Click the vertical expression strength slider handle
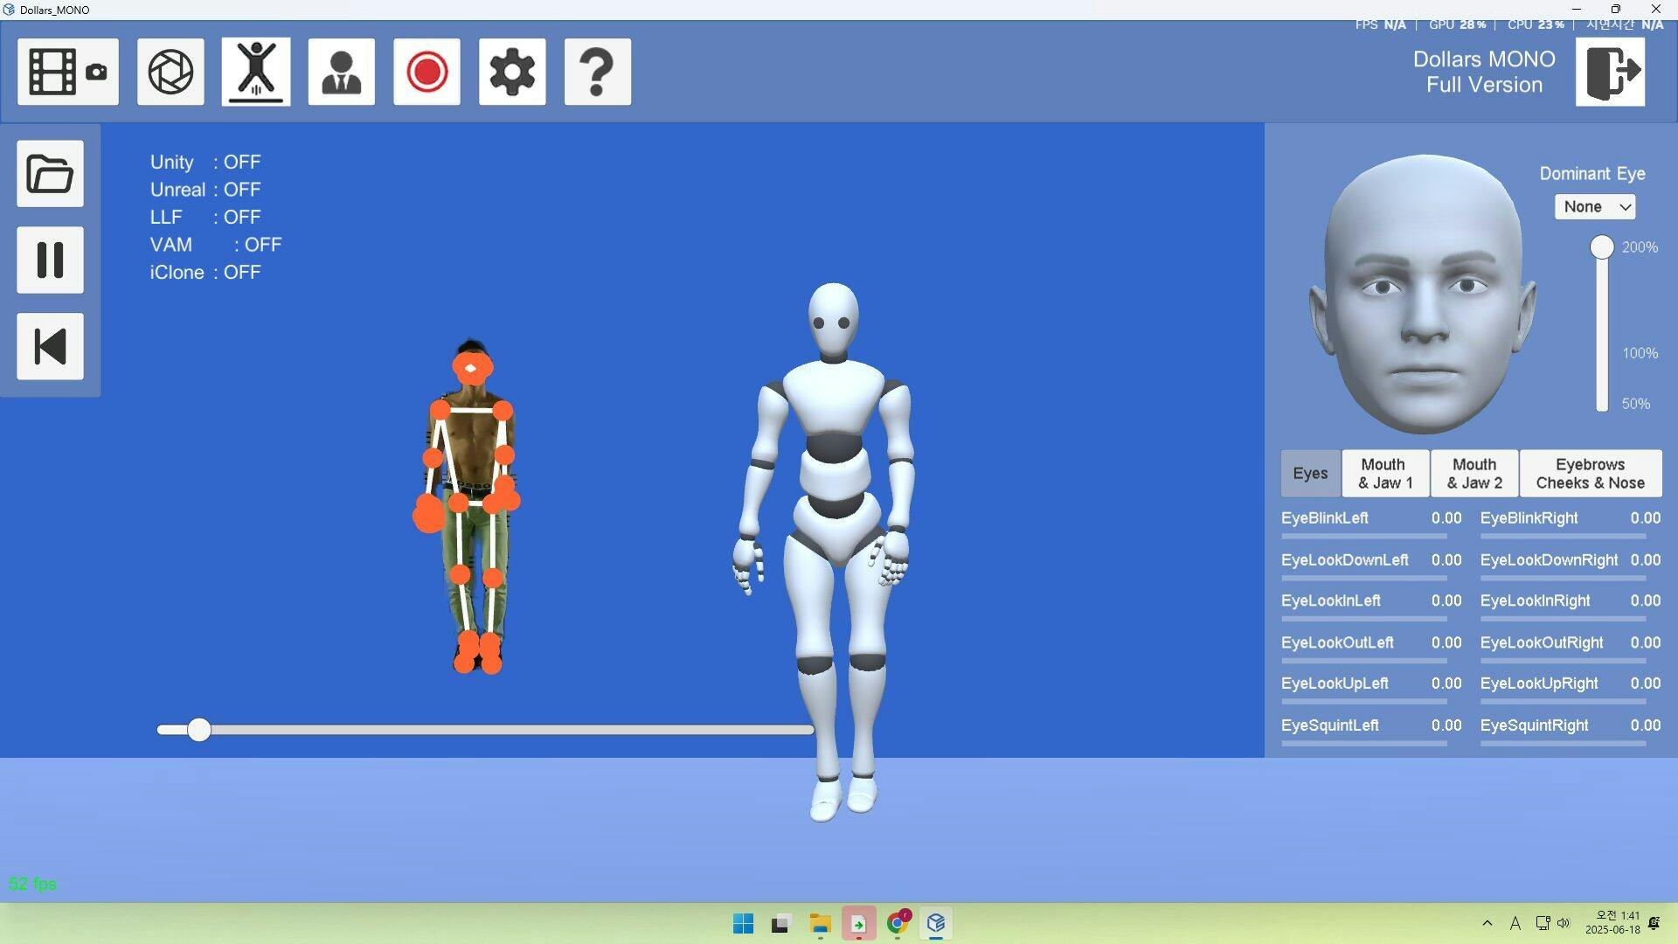The height and width of the screenshot is (944, 1678). click(x=1602, y=247)
